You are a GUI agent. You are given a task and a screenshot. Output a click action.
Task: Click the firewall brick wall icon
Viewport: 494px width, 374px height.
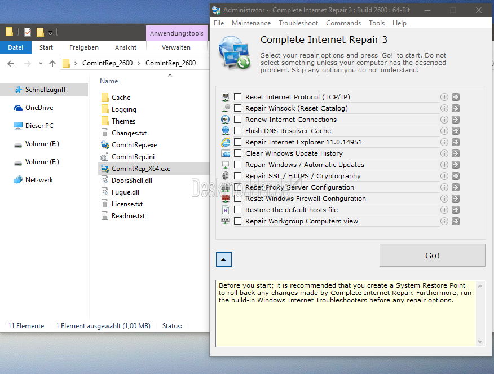226,199
